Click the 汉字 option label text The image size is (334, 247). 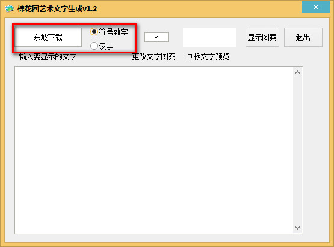pos(106,46)
